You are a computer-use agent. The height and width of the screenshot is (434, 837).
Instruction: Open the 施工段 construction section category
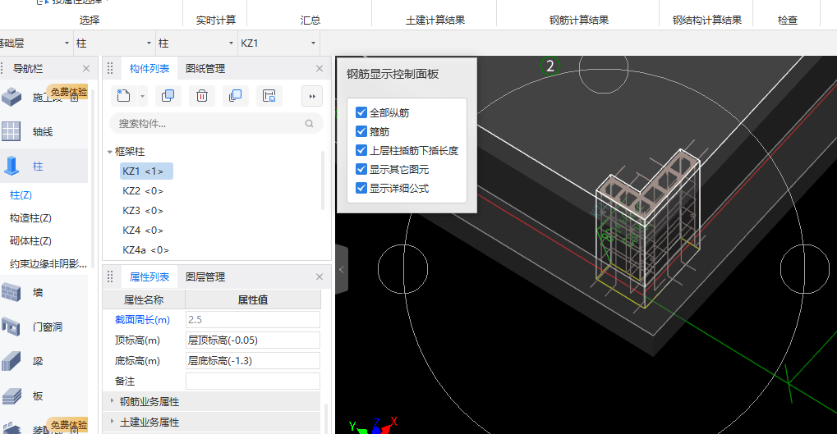44,97
